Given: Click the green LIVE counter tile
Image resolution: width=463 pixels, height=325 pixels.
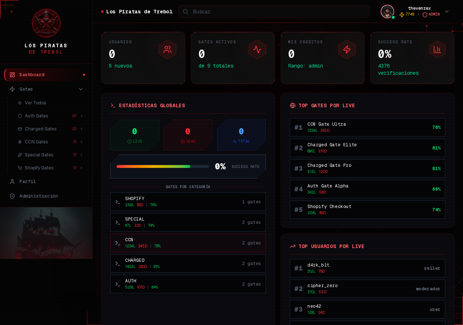Looking at the screenshot, I should (135, 135).
